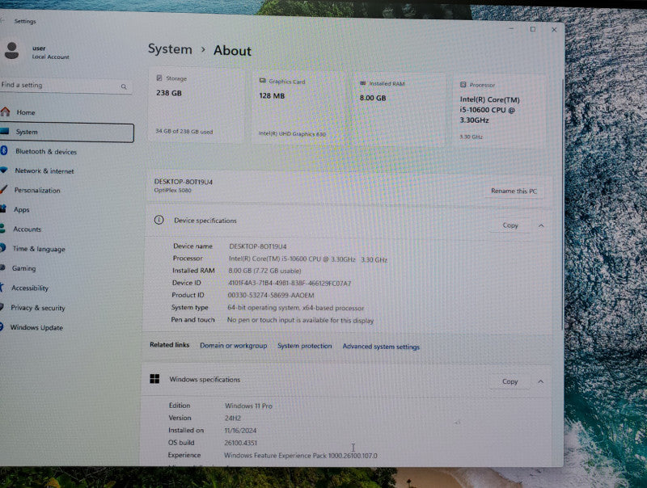647x488 pixels.
Task: Click the user account avatar icon
Action: (x=11, y=51)
